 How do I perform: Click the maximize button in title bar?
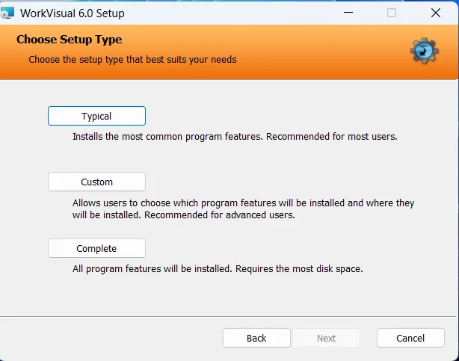(x=392, y=13)
